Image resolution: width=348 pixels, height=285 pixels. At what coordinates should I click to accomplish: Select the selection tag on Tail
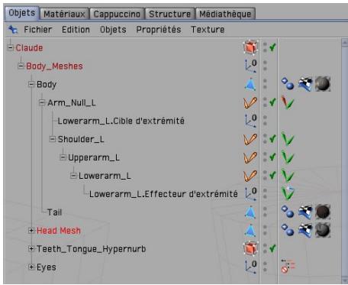coord(288,212)
